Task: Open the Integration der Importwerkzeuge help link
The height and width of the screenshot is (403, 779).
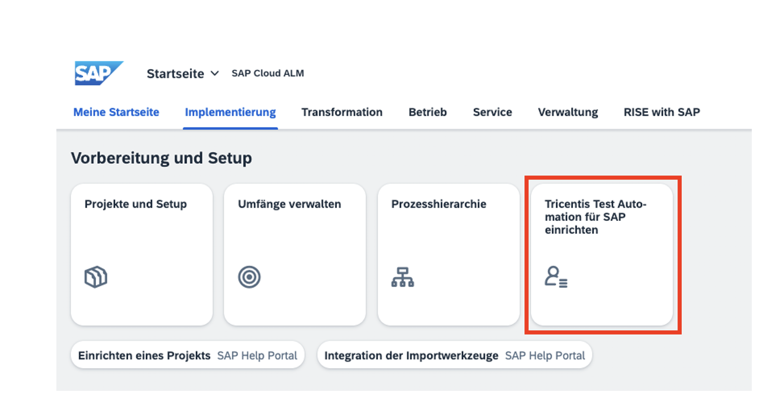Action: coord(455,355)
